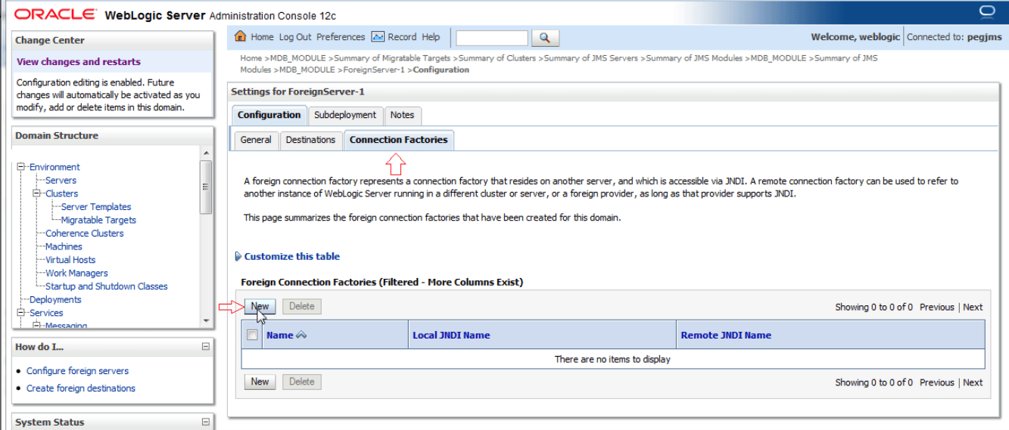Sort by Name column header

pos(279,336)
